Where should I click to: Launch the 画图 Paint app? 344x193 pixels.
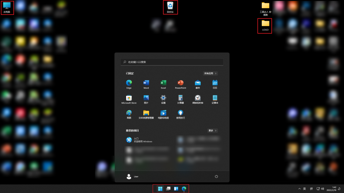(x=129, y=113)
